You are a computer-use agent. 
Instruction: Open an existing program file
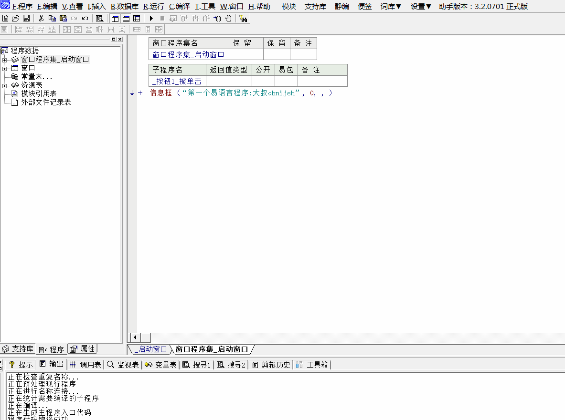15,18
